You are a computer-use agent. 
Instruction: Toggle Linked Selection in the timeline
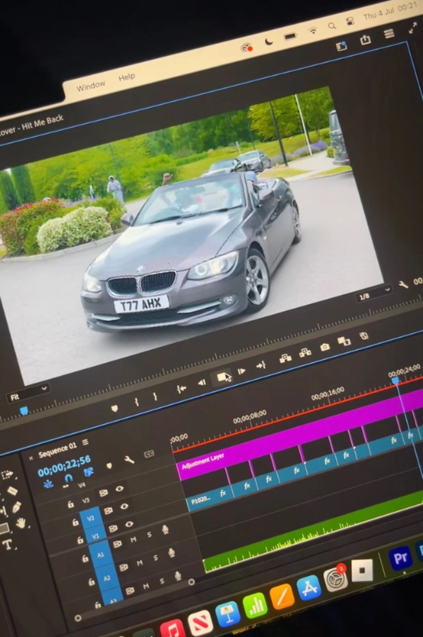(x=88, y=472)
